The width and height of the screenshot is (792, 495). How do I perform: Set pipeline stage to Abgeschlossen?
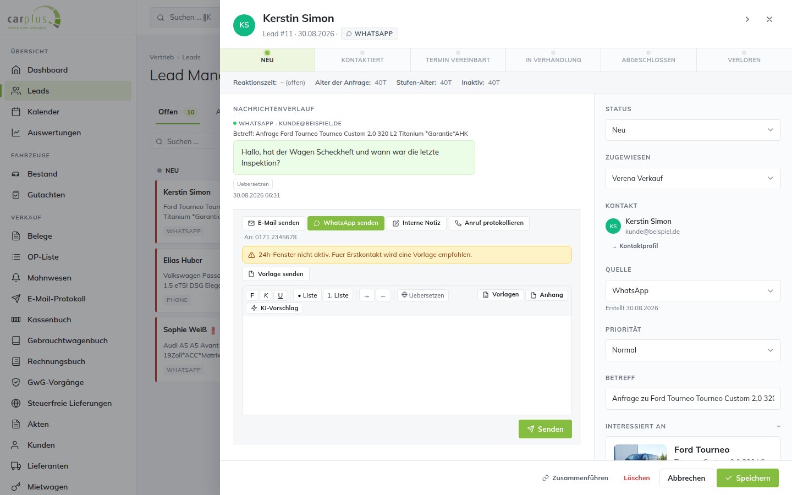(648, 60)
